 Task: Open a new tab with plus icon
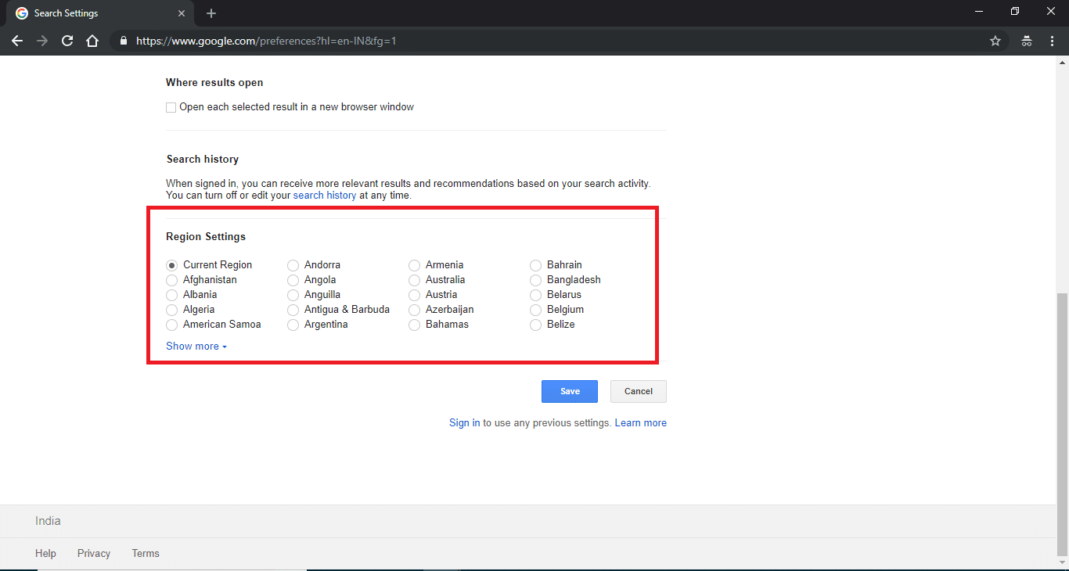[x=211, y=13]
